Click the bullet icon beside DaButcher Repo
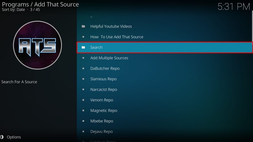 (x=83, y=68)
